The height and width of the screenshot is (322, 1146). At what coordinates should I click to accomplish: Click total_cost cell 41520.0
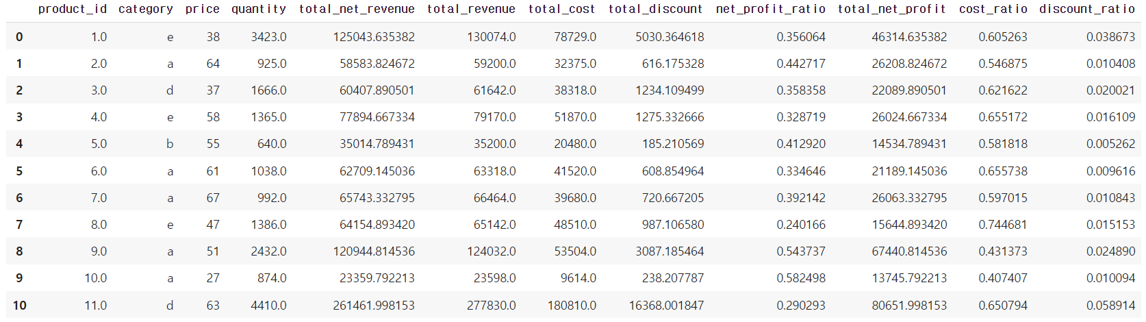pyautogui.click(x=575, y=171)
